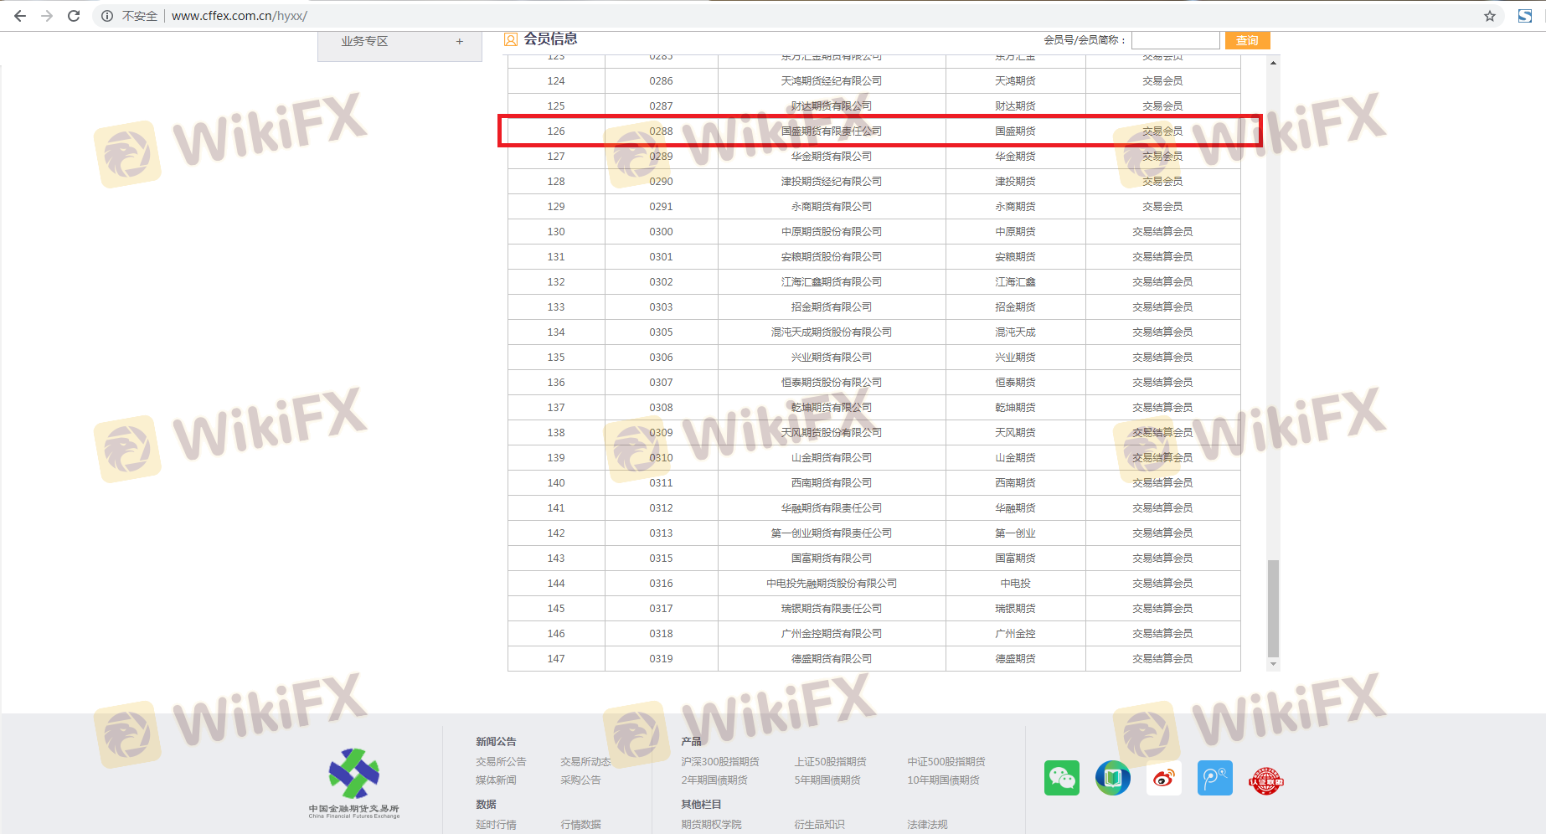Click the table scrollbar up arrow
This screenshot has height=834, width=1546.
click(x=1273, y=63)
